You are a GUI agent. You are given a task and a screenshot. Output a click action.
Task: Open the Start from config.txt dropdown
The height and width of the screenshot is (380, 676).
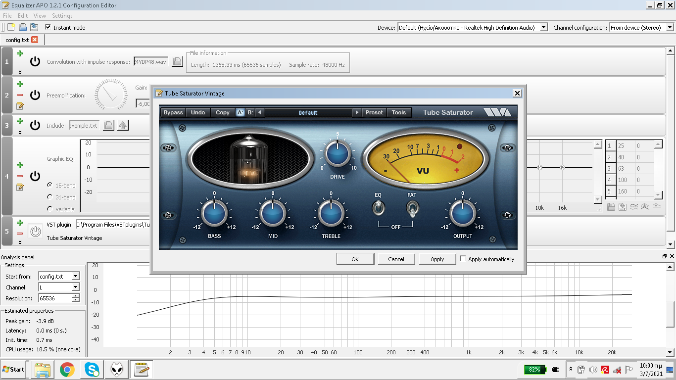point(75,277)
